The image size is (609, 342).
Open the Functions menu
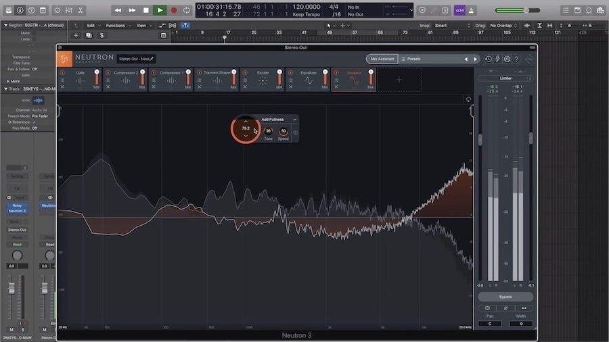point(117,25)
